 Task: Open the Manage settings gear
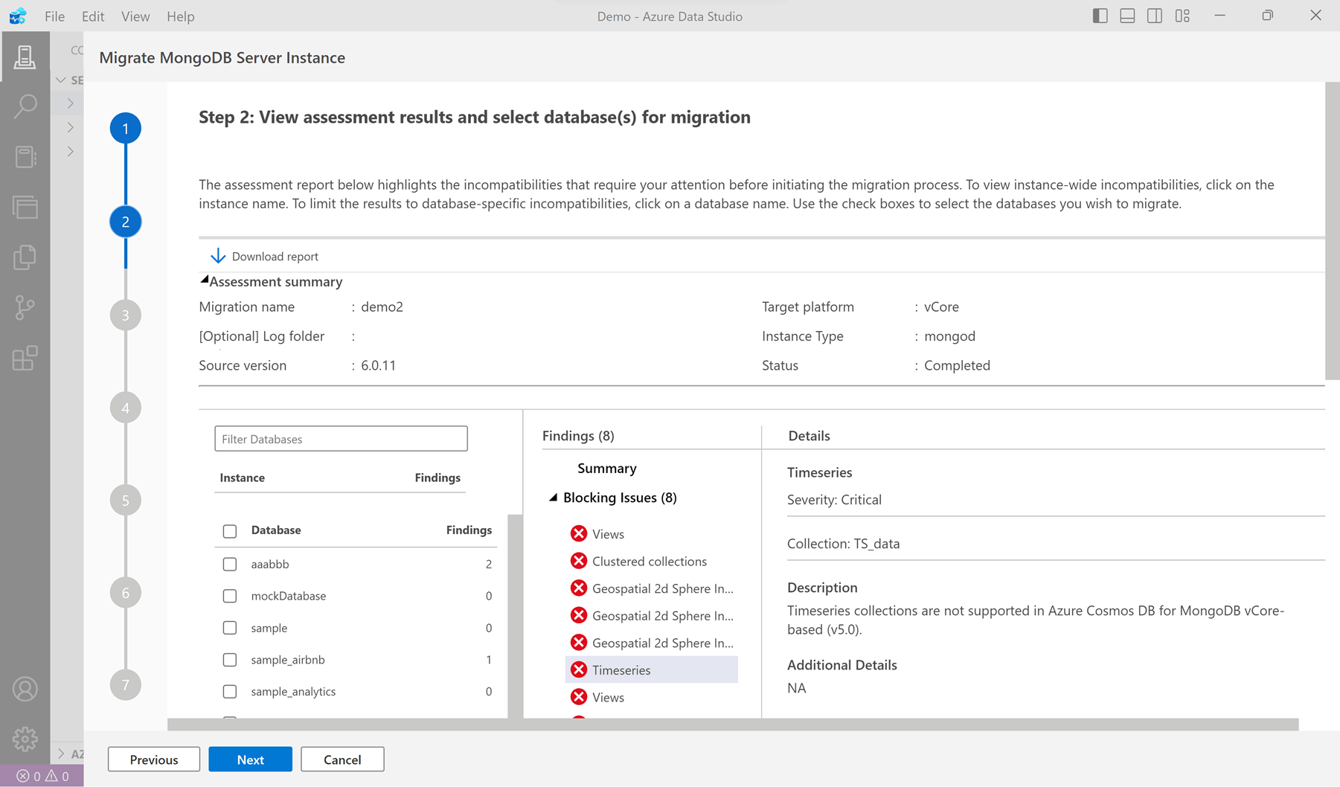(25, 739)
